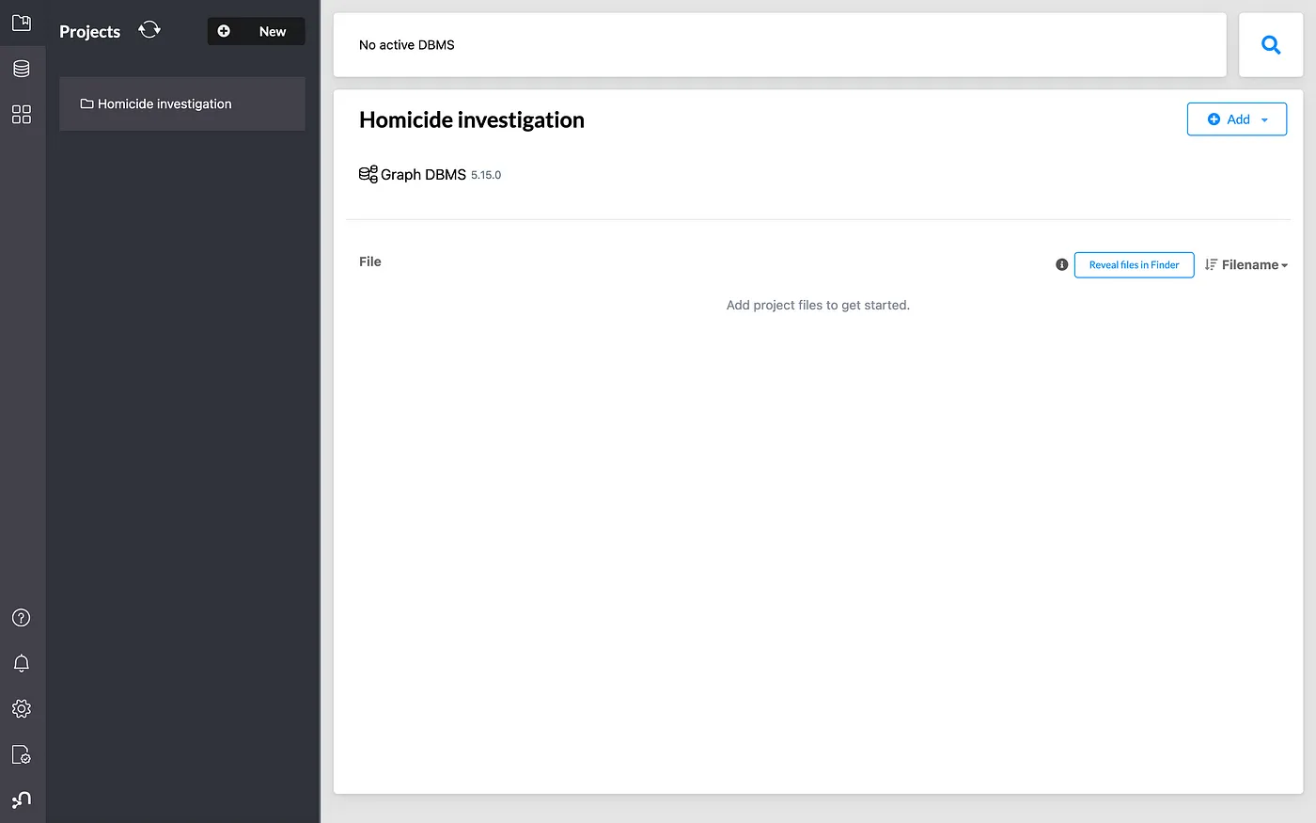
Task: Open the Projects sidebar icon
Action: (x=22, y=23)
